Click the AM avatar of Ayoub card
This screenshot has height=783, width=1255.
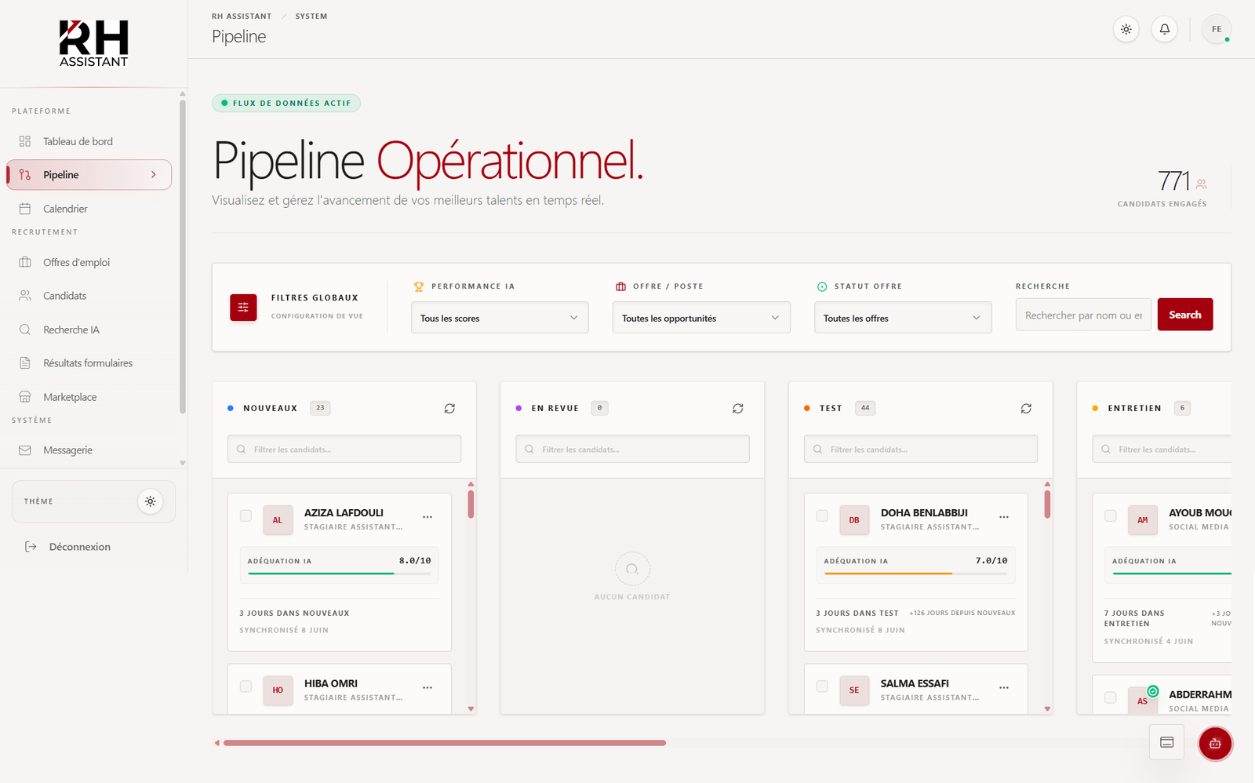(1143, 520)
